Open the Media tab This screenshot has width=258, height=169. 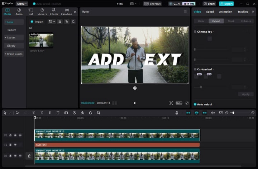[8, 12]
